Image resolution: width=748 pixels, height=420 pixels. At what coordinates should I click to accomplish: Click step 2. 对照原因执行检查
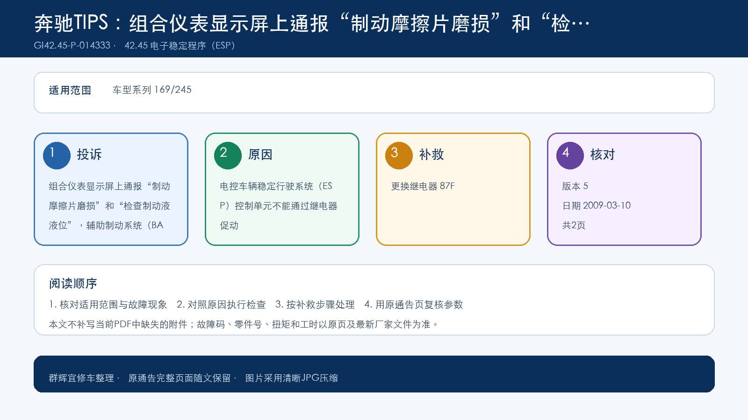point(221,305)
